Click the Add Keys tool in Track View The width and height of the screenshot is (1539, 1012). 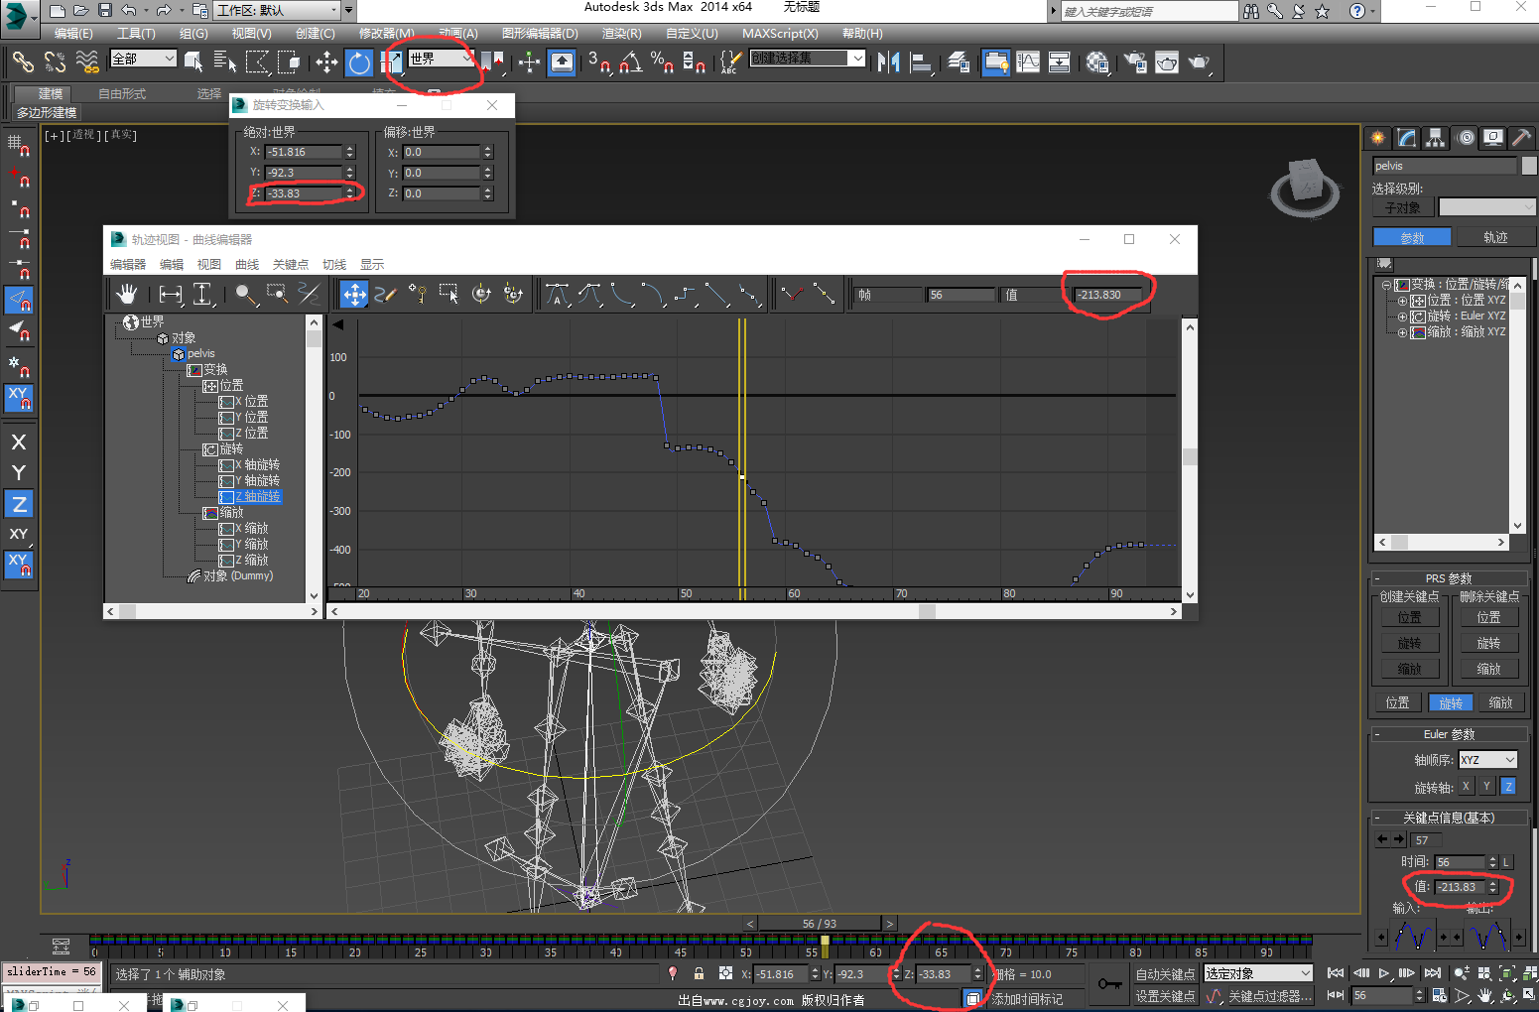(418, 294)
